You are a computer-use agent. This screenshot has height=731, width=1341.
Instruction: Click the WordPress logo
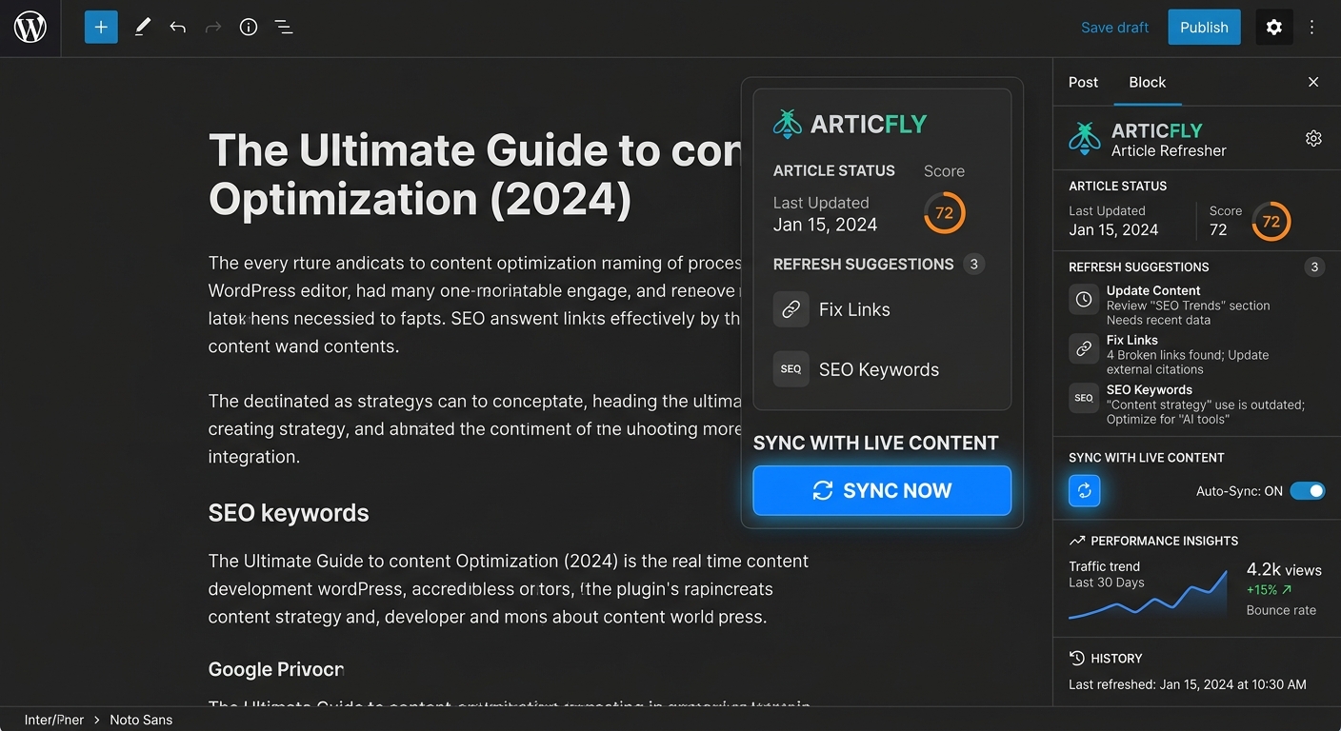[x=30, y=27]
